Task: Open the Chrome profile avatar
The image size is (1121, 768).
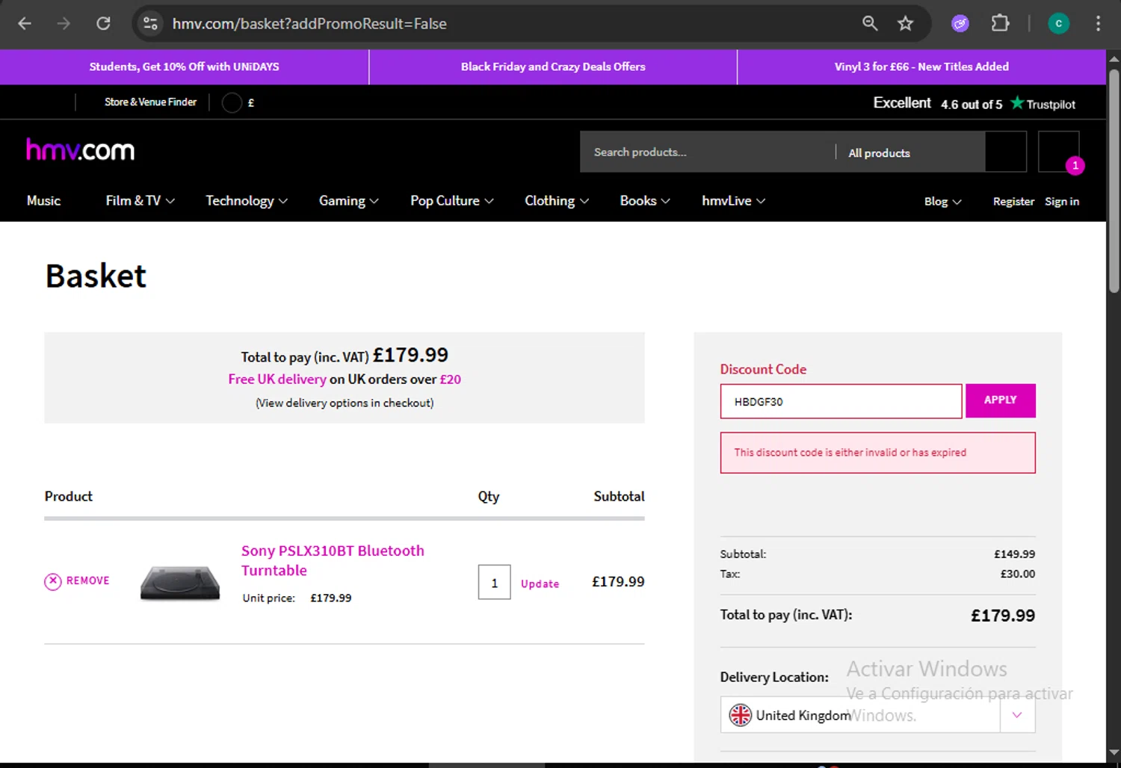Action: [1058, 24]
